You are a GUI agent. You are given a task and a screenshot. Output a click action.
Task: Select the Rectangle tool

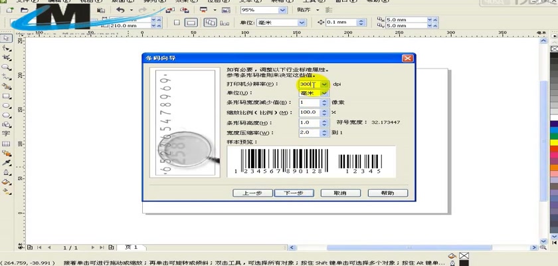pyautogui.click(x=7, y=96)
